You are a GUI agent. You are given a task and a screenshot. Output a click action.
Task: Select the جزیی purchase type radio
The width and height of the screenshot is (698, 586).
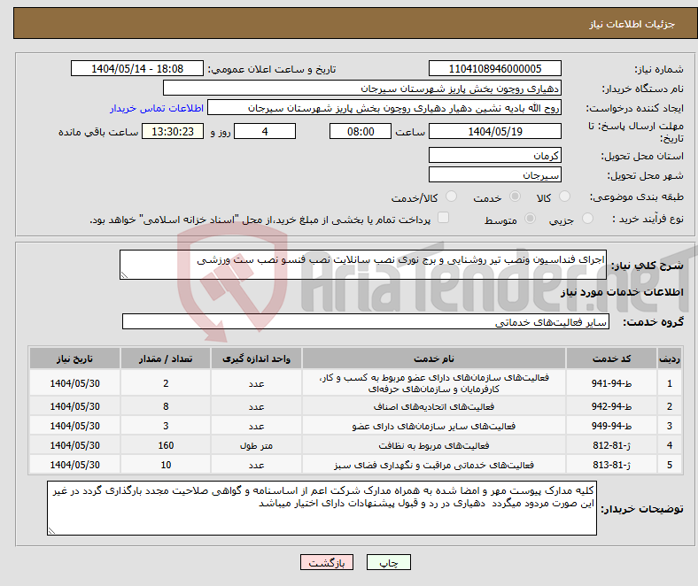(x=587, y=218)
